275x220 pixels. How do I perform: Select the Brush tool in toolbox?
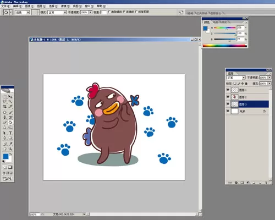click(10, 112)
